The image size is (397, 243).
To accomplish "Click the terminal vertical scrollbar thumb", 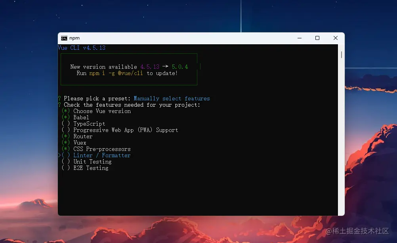I will (341, 55).
